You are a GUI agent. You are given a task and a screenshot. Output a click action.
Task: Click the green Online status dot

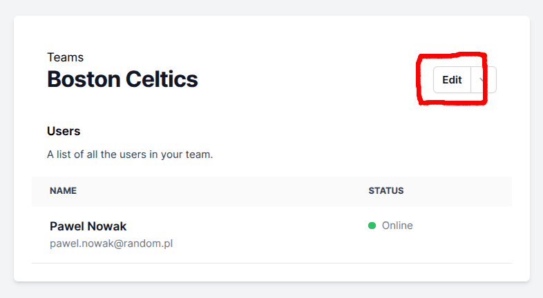click(x=372, y=226)
